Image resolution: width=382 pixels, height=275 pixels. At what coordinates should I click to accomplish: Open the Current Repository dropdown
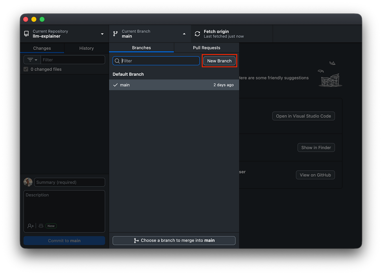tap(102, 34)
